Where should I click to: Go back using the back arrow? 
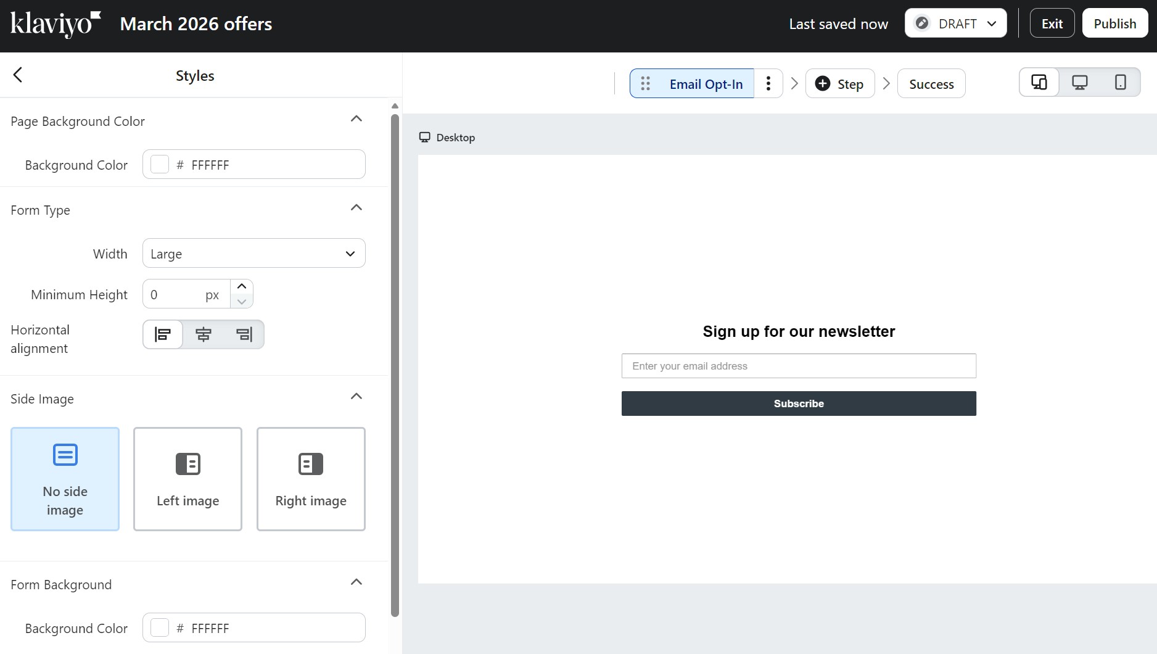pyautogui.click(x=18, y=75)
